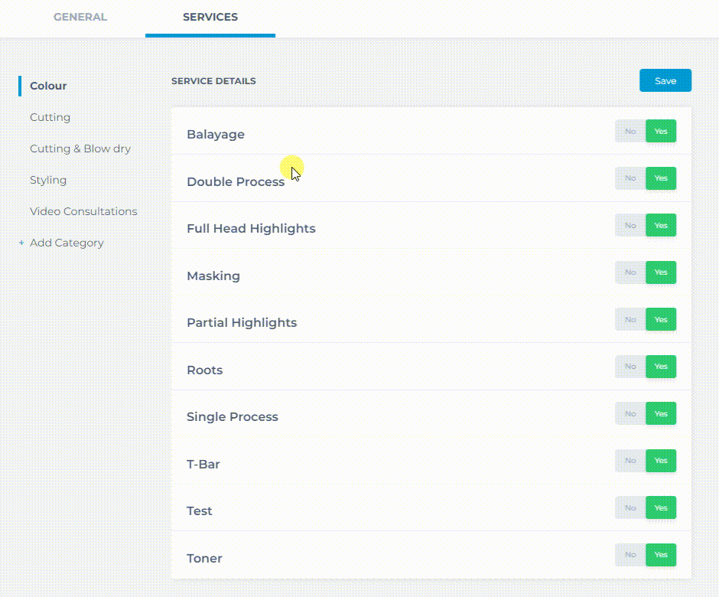
Task: Switch Masking toggle to No
Action: click(630, 272)
